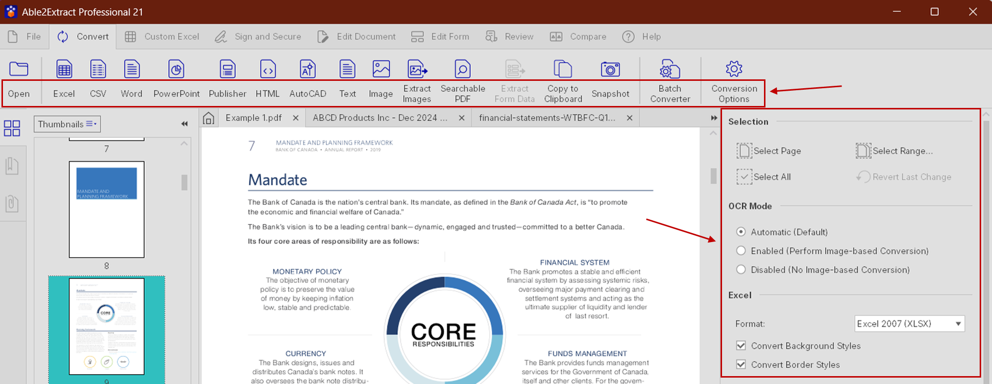992x384 pixels.
Task: Click the Extract Images tool
Action: (x=417, y=70)
